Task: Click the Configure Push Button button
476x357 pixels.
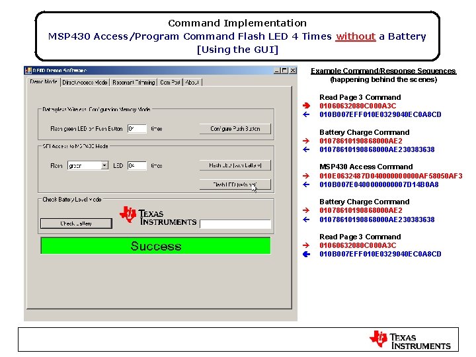Action: tap(235, 129)
